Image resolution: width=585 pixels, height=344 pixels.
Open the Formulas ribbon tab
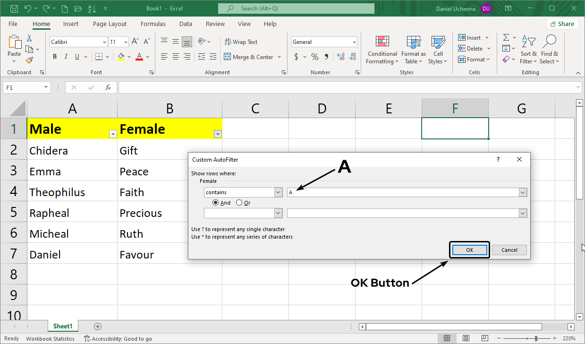[153, 24]
